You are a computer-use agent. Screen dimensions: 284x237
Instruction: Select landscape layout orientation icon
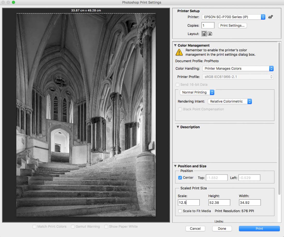coord(210,34)
